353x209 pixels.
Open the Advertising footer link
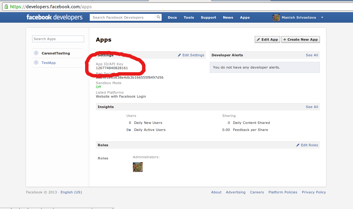pyautogui.click(x=235, y=192)
